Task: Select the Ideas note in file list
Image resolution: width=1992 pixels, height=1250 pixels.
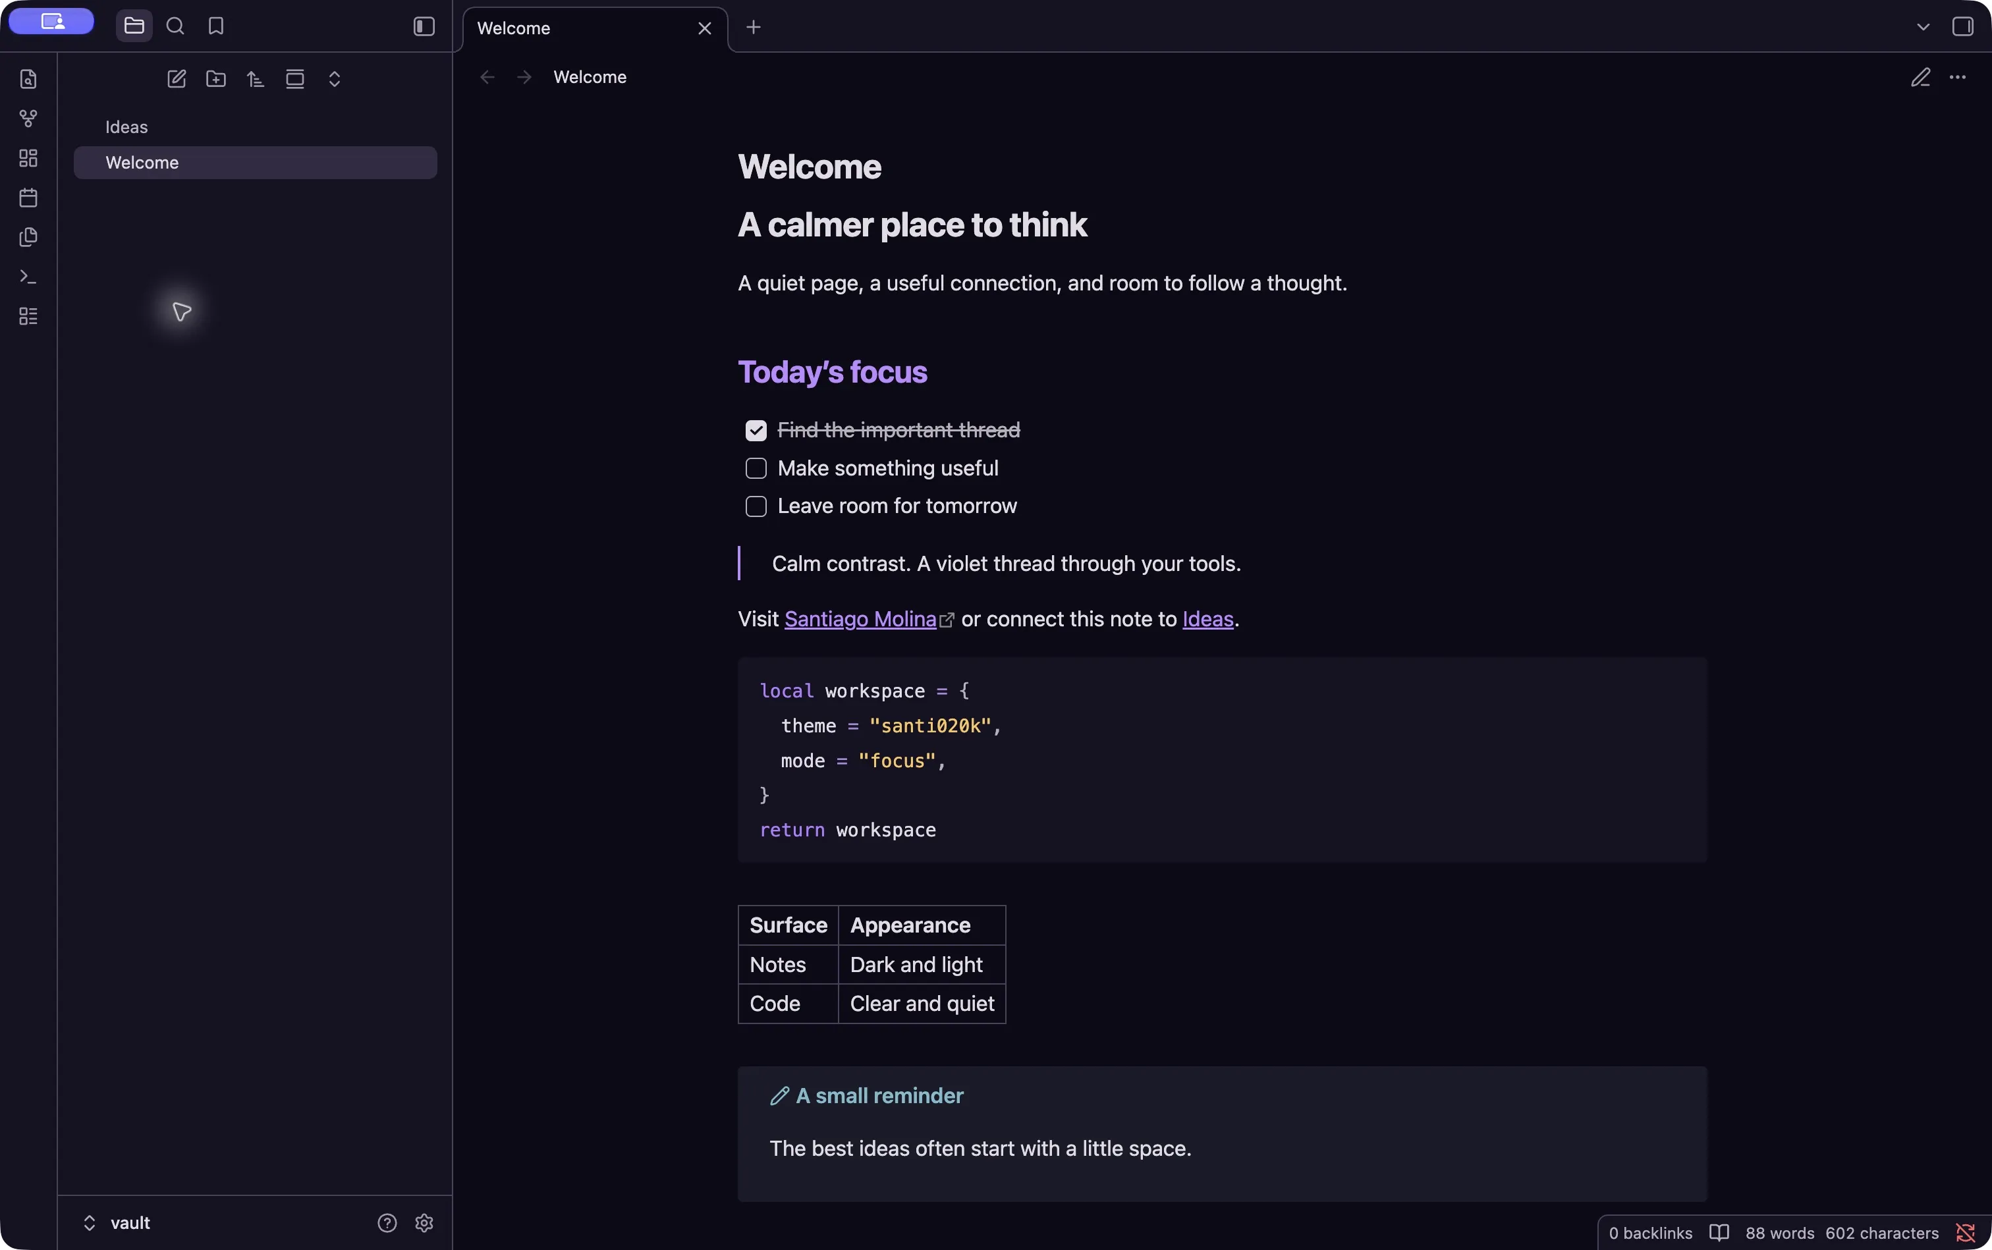Action: tap(256, 127)
